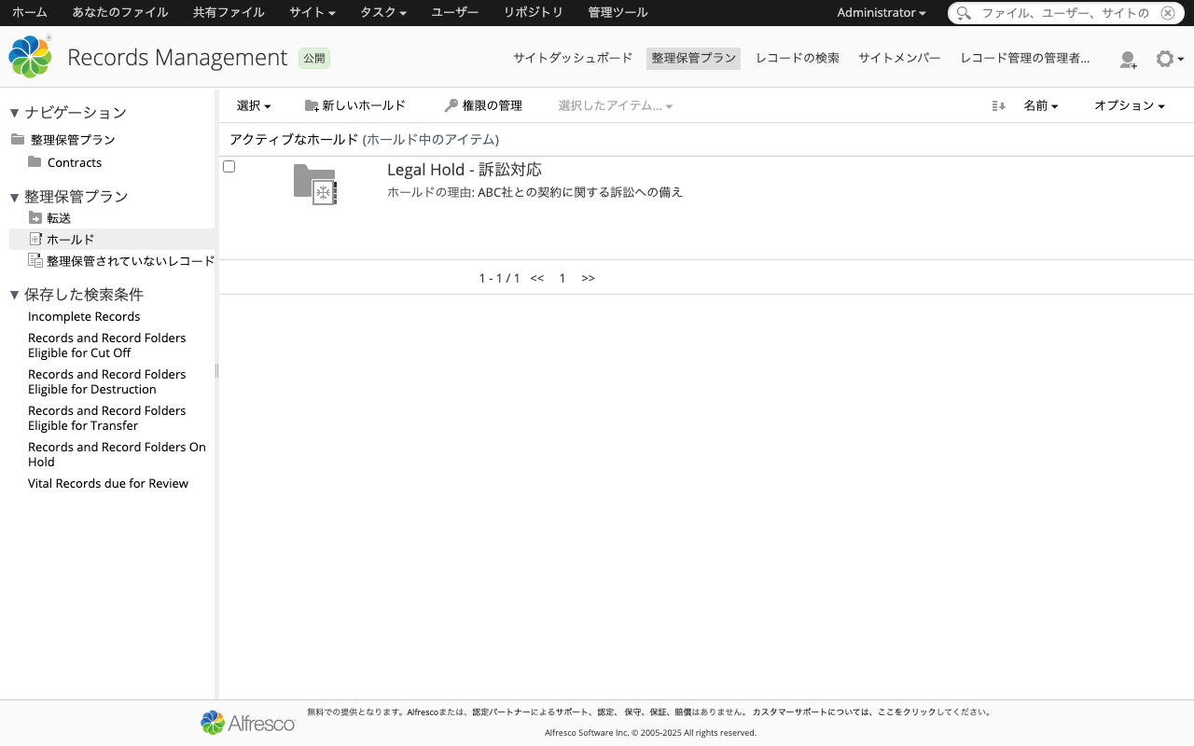Open Vital Records due for Review
This screenshot has width=1194, height=746.
pyautogui.click(x=108, y=484)
